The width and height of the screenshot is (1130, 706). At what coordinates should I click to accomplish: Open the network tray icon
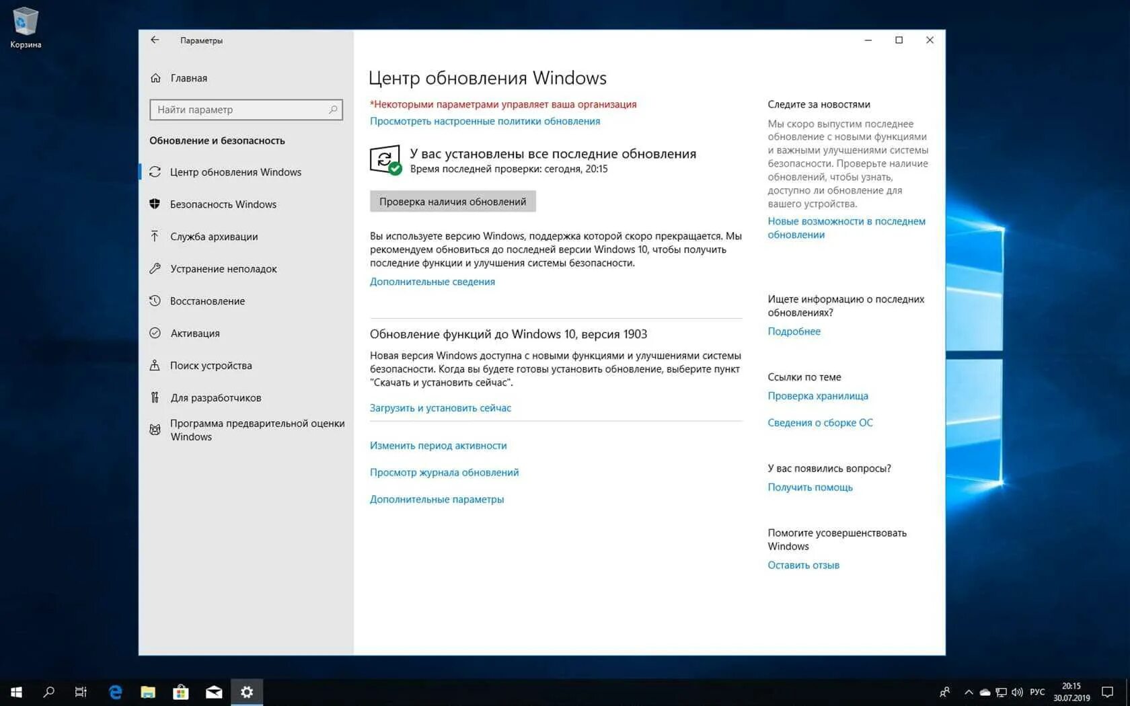click(1001, 692)
